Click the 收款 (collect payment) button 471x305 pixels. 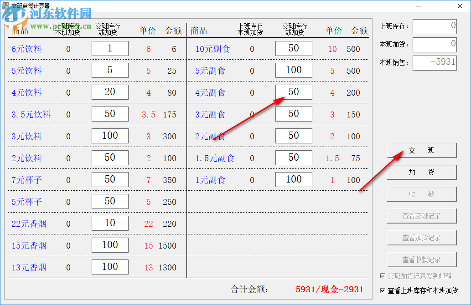tap(421, 194)
